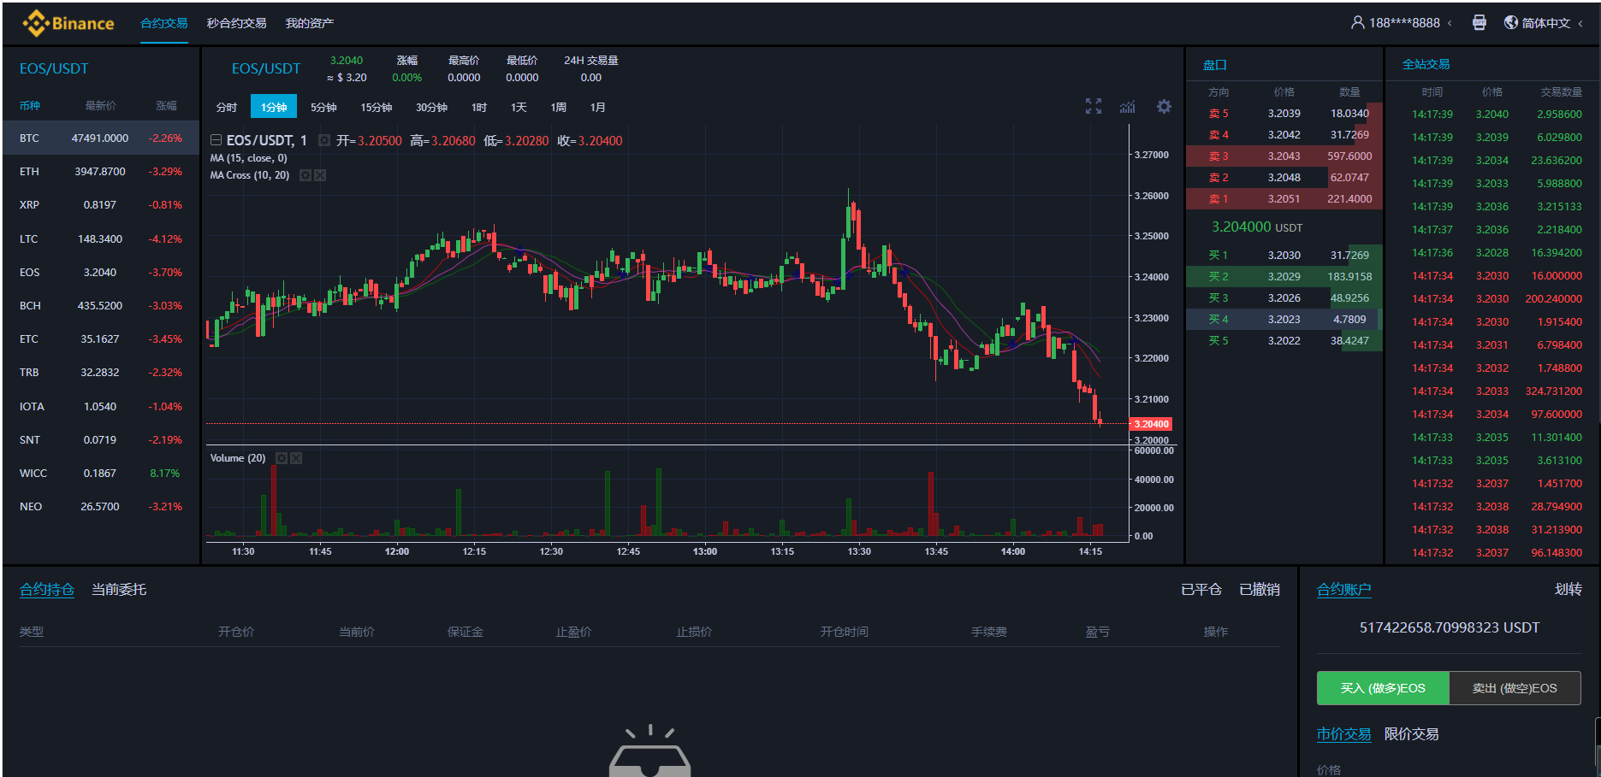Select the 分时 chart interval
This screenshot has width=1601, height=777.
point(227,107)
